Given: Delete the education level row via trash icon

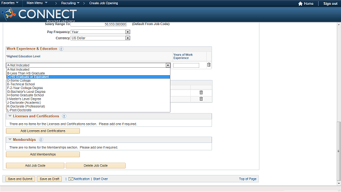Looking at the screenshot, I should 209,65.
